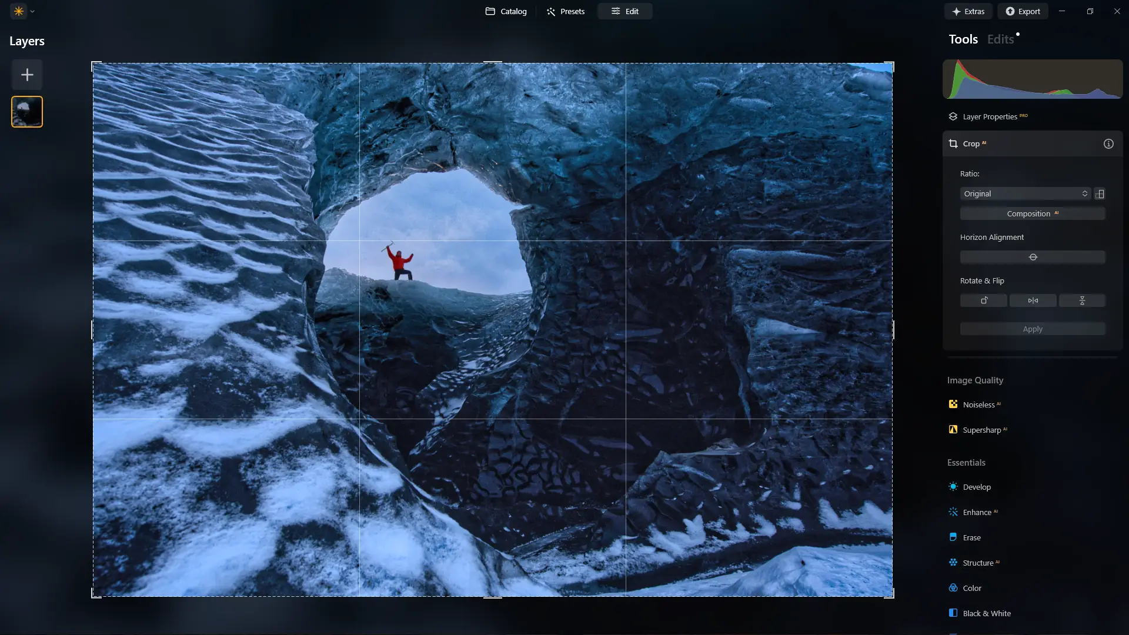Go to the Catalog tab
1129x635 pixels.
click(506, 11)
